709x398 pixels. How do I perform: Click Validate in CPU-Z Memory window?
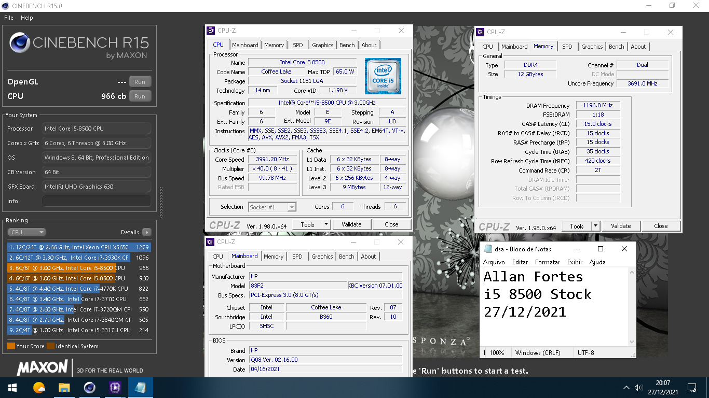click(621, 226)
